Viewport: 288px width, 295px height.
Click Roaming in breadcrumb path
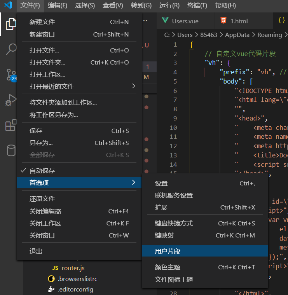tap(270, 35)
